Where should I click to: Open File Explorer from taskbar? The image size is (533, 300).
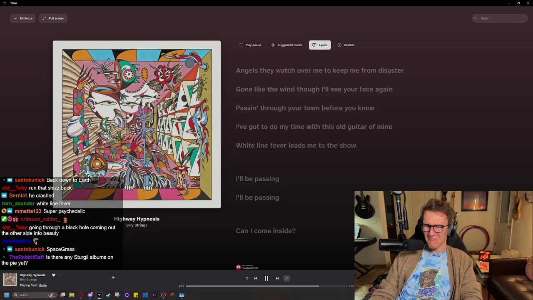[x=72, y=295]
